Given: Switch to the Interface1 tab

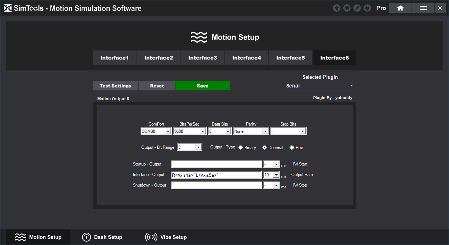Looking at the screenshot, I should tap(115, 58).
